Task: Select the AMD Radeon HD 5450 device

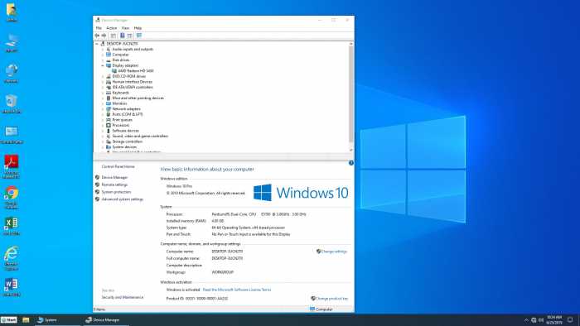Action: (135, 71)
